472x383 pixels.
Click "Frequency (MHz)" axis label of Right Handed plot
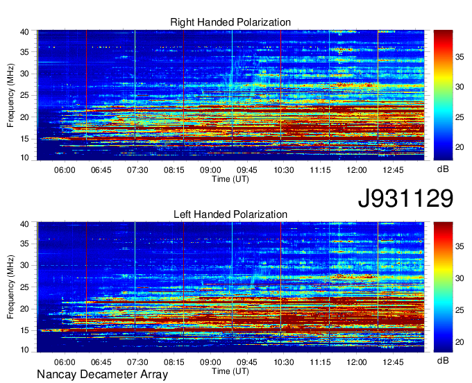tap(10, 95)
